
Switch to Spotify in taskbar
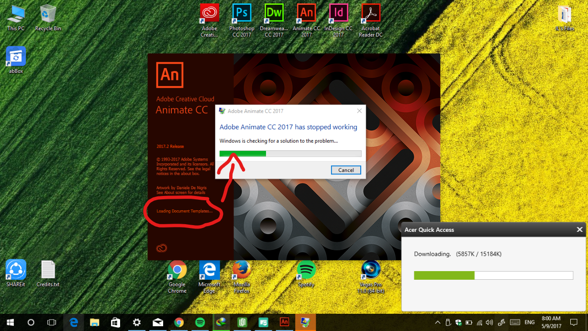[x=200, y=322]
